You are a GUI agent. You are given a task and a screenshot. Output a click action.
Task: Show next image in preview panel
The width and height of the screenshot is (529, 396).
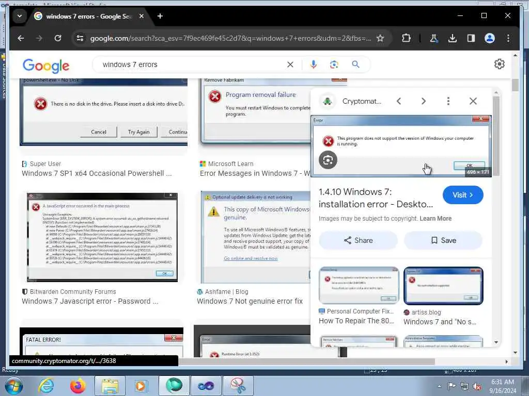point(424,101)
